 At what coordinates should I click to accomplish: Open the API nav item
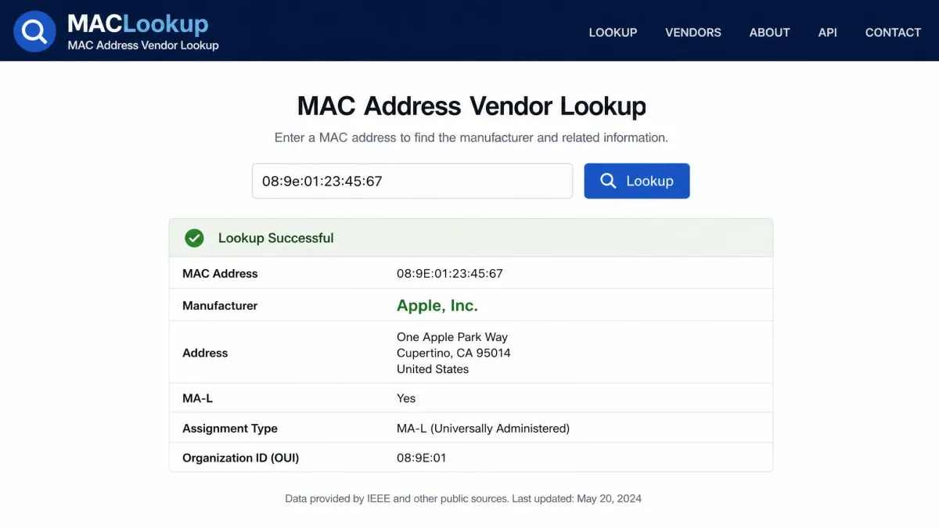click(827, 32)
